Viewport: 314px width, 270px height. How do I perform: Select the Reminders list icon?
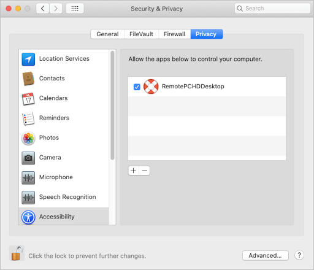(x=28, y=118)
